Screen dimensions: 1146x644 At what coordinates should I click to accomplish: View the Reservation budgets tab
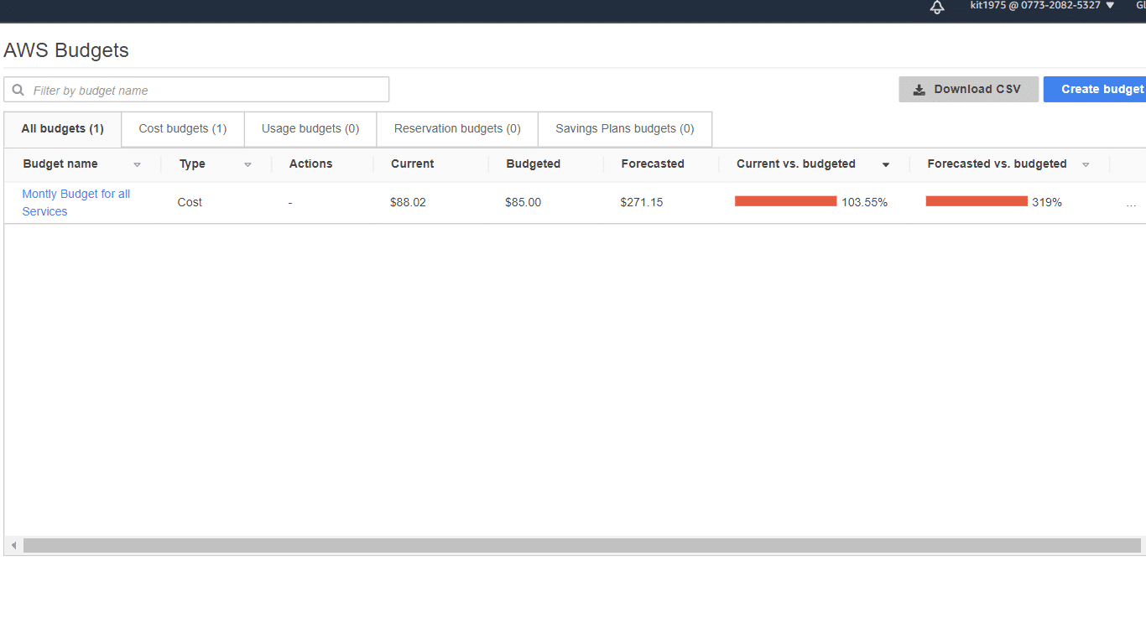click(456, 128)
